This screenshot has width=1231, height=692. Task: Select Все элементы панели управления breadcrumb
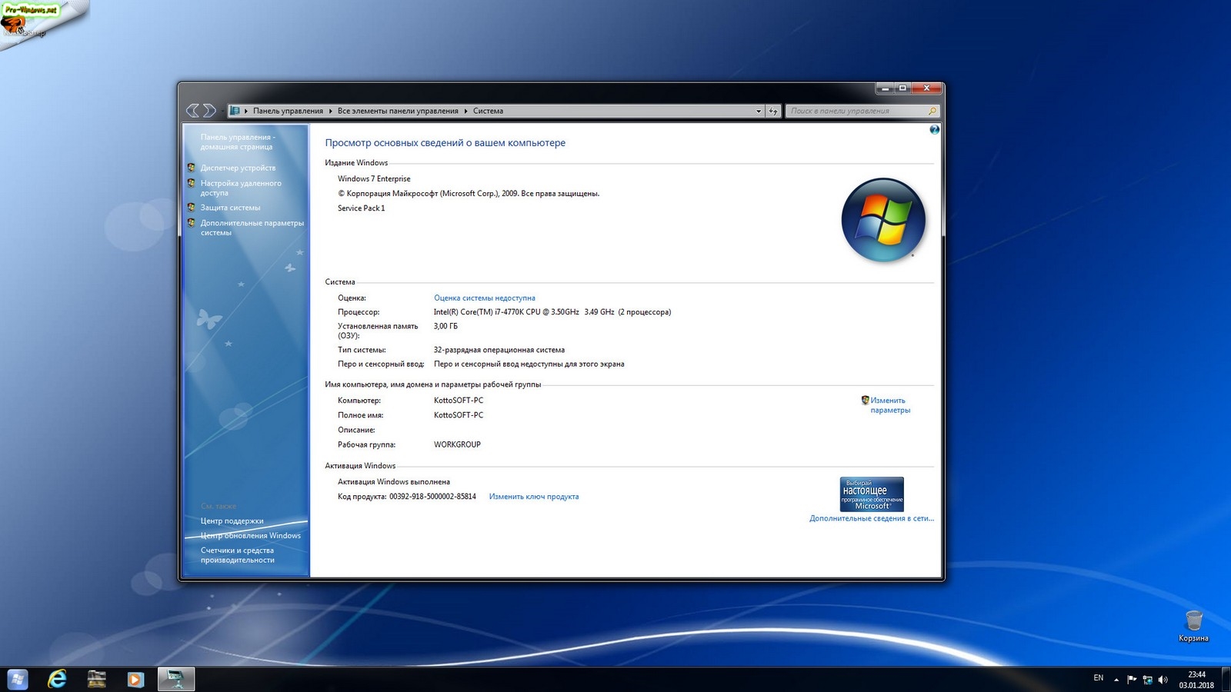(398, 111)
